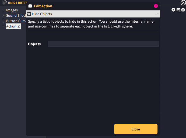This screenshot has width=186, height=138.
Task: Click the IMAGE BUTTON panel title text
Action: [x=18, y=3]
